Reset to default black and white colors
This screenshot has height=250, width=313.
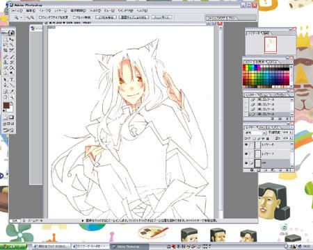[x=4, y=111]
